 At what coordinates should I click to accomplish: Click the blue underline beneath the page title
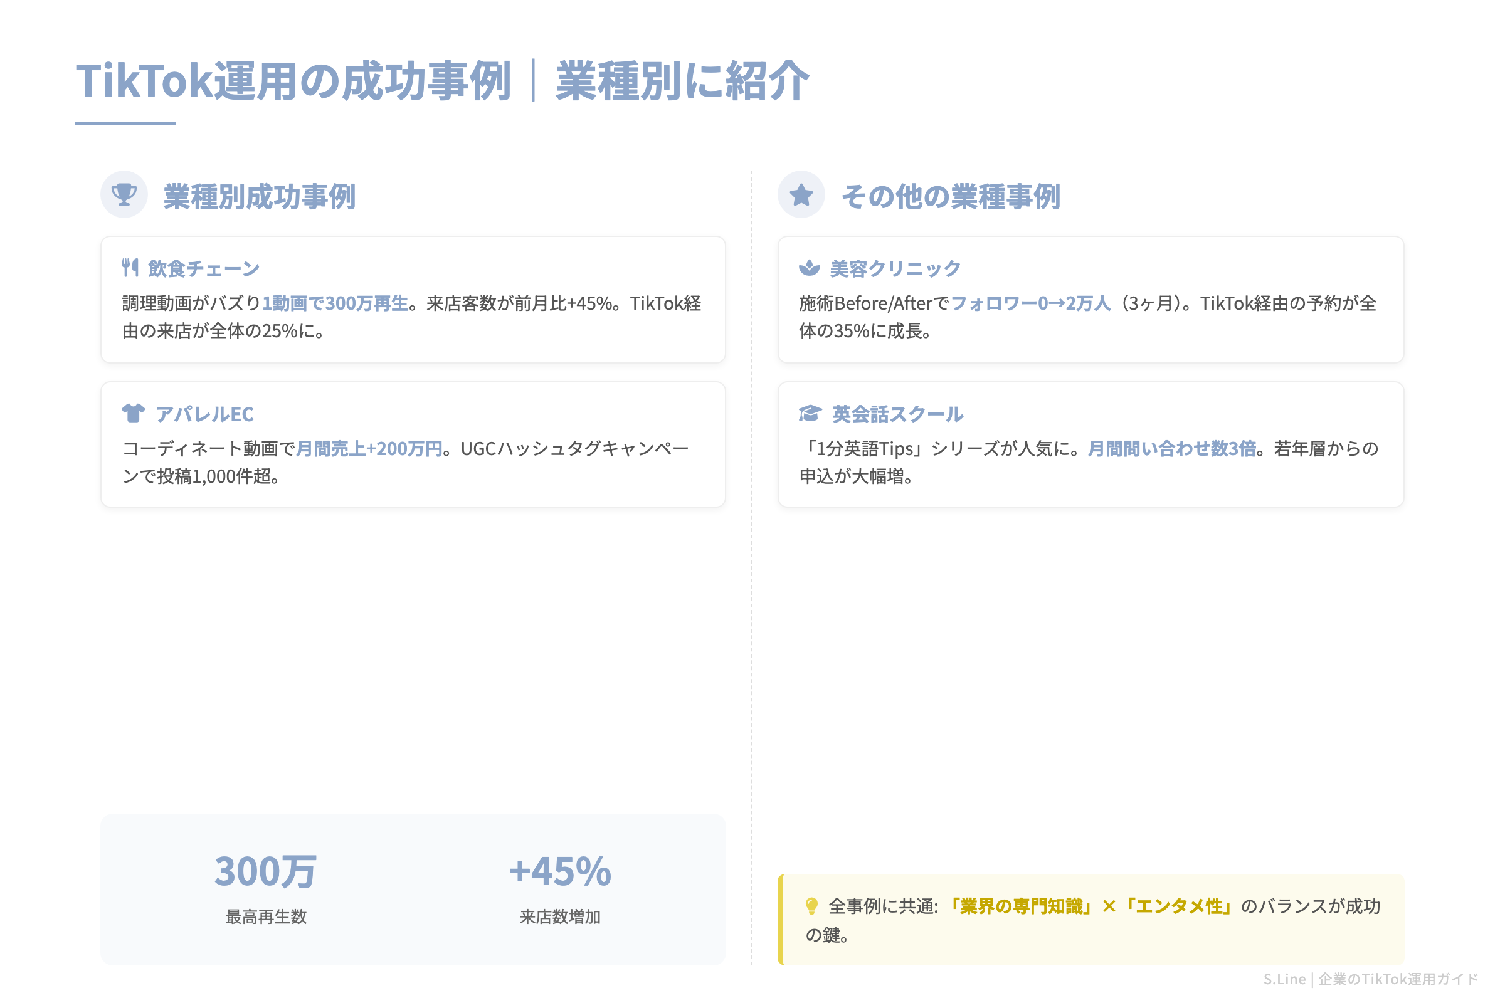(124, 123)
